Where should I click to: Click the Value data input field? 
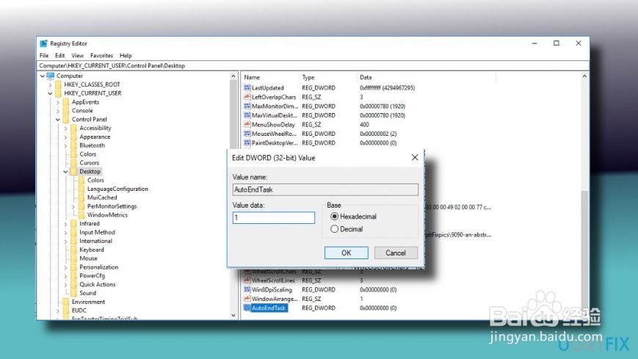pyautogui.click(x=274, y=218)
